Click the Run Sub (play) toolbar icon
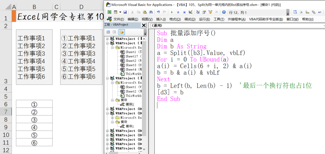The height and width of the screenshot is (154, 325). pyautogui.click(x=172, y=12)
